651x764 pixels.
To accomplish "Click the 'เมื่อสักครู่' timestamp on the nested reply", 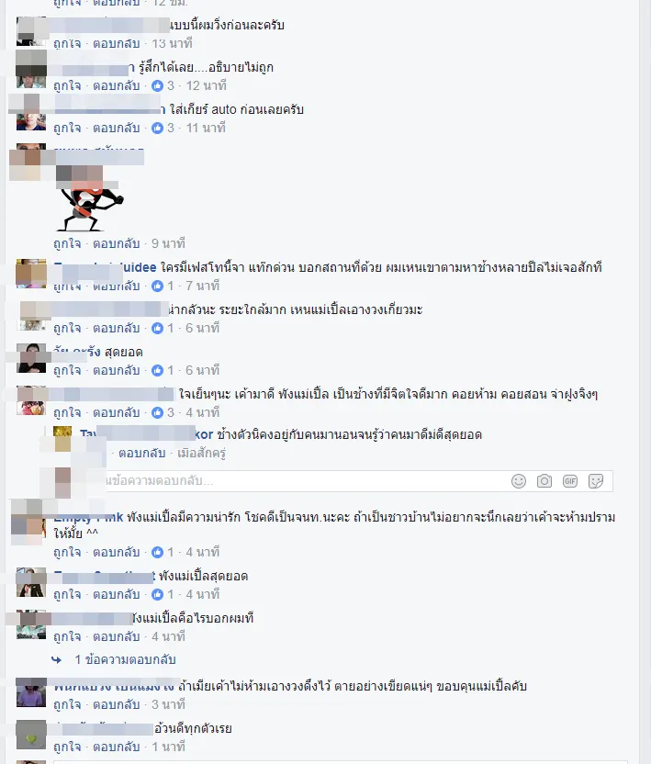I will (x=201, y=453).
